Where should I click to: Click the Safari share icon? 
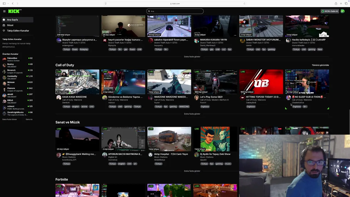coord(336,4)
